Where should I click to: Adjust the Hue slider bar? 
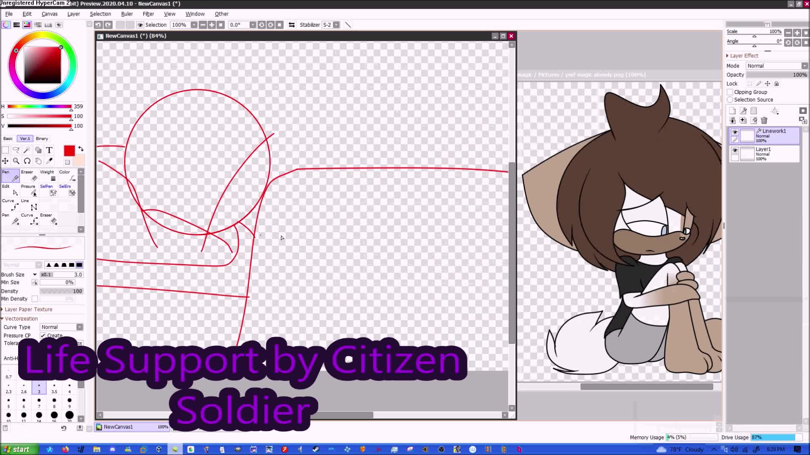click(x=39, y=107)
